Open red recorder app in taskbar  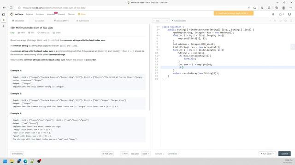(x=39, y=161)
